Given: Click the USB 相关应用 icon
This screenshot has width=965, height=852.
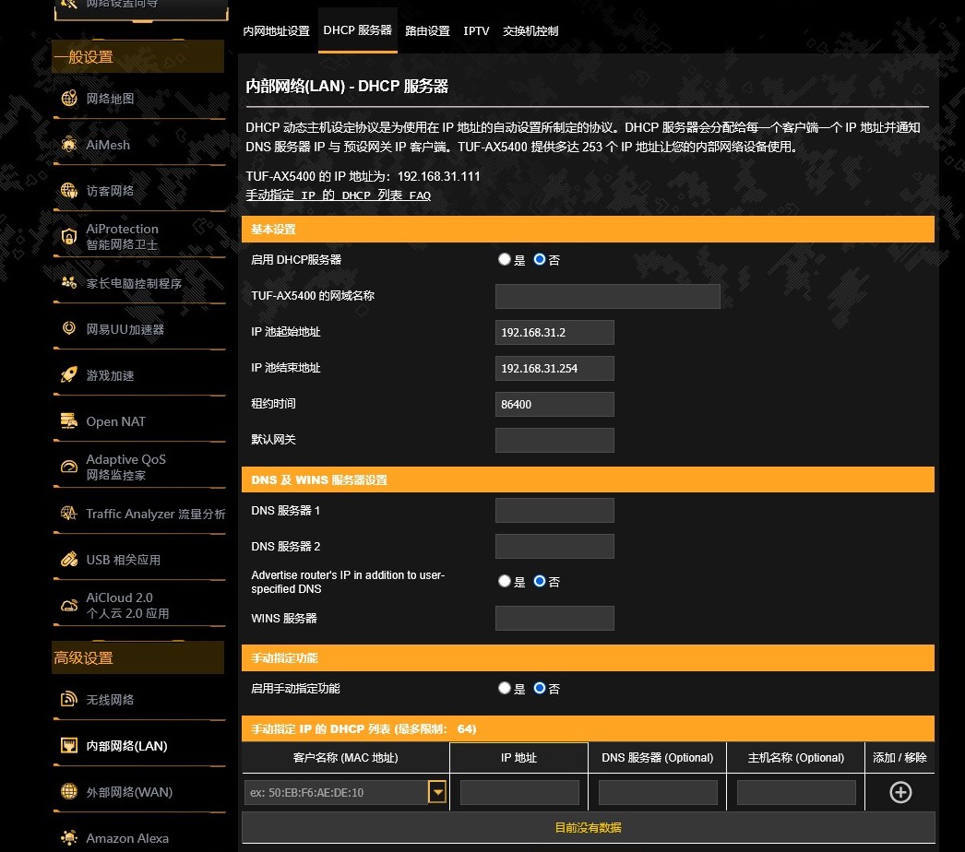Looking at the screenshot, I should [x=69, y=560].
